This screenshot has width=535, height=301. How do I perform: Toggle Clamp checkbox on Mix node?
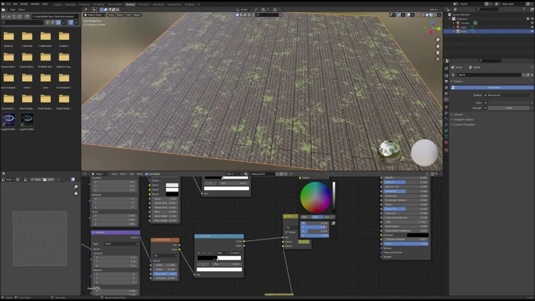[287, 232]
